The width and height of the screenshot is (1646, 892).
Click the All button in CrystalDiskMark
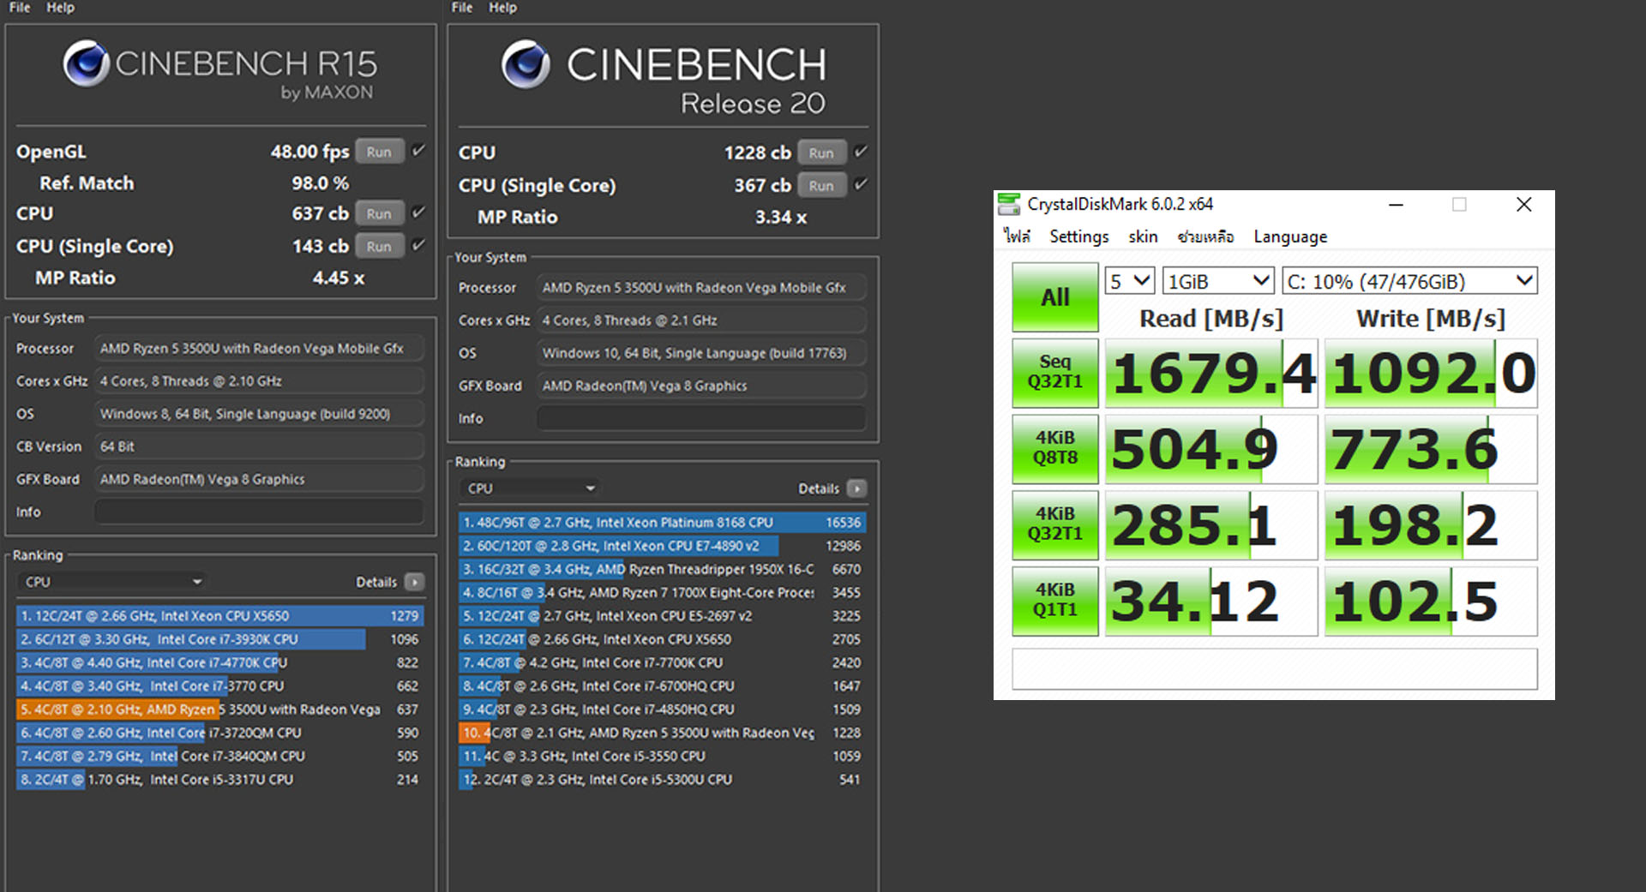pos(1054,297)
